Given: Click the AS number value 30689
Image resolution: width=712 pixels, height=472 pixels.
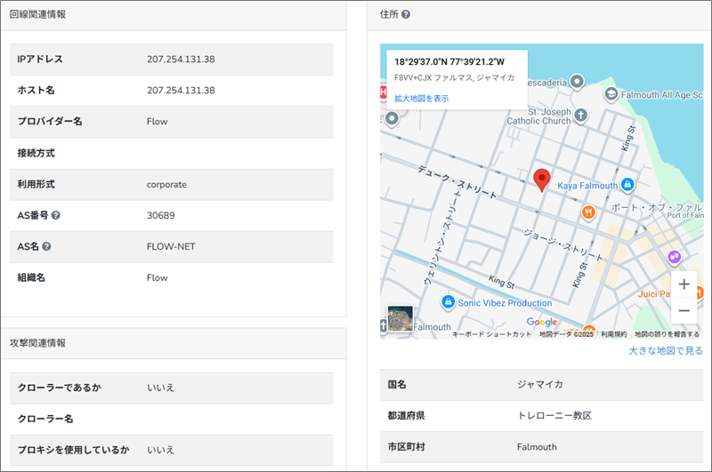Looking at the screenshot, I should (x=161, y=215).
